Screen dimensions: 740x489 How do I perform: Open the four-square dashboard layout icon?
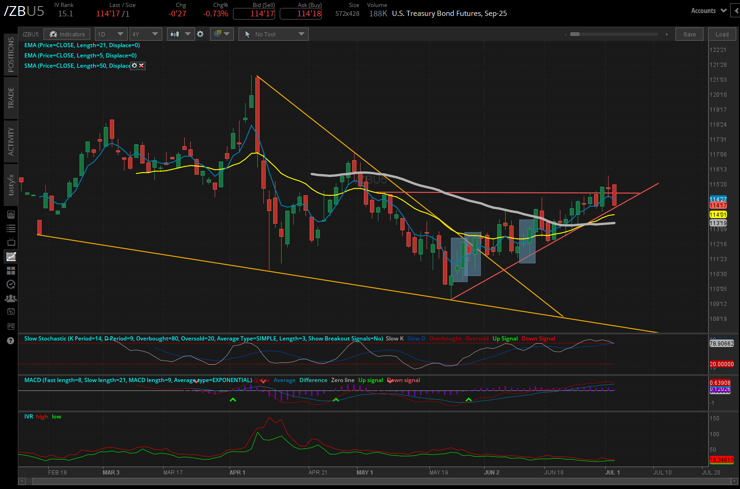11,270
